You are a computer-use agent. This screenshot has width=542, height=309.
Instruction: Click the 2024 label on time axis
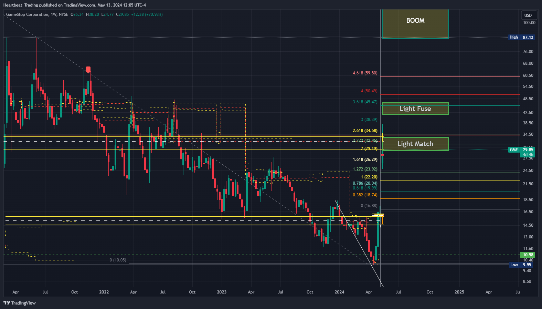[339, 292]
